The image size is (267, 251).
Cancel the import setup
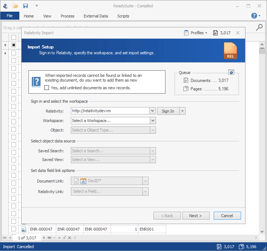(227, 216)
